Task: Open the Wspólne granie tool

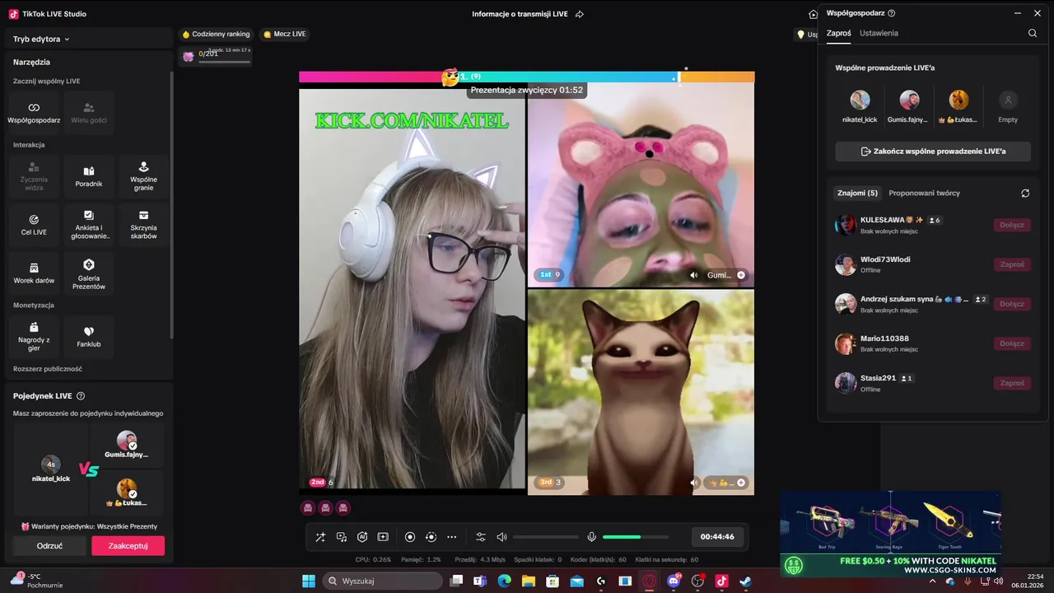Action: 143,176
